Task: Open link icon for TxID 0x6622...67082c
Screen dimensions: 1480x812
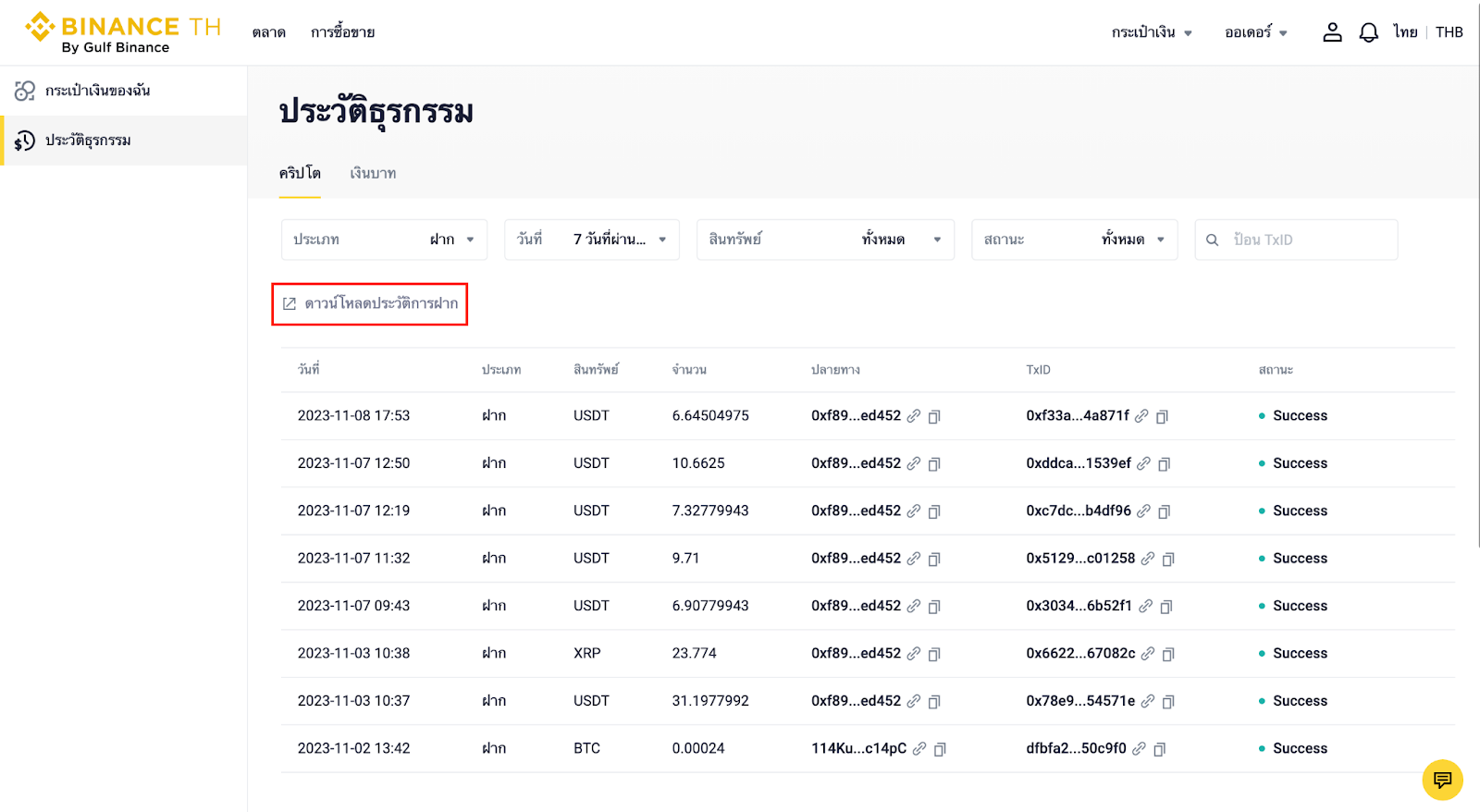Action: coord(1148,654)
